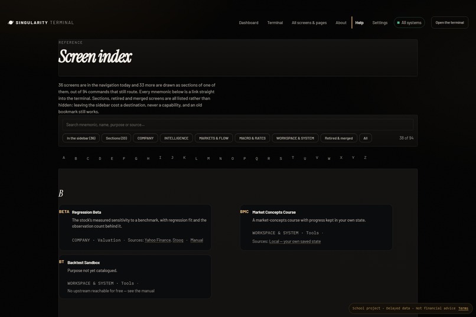This screenshot has width=476, height=317.
Task: Filter by INTELLIGENCE category
Action: [x=176, y=138]
